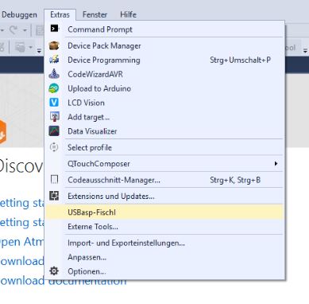Click Download documentation link on start page

pyautogui.click(x=63, y=281)
